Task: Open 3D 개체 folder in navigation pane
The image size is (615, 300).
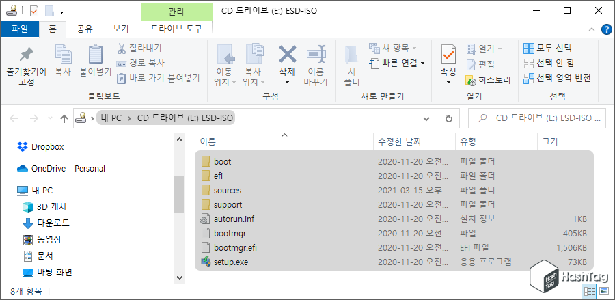Action: click(x=44, y=206)
